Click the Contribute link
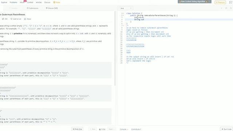This screenshot has width=233, height=131. (x=136, y=130)
